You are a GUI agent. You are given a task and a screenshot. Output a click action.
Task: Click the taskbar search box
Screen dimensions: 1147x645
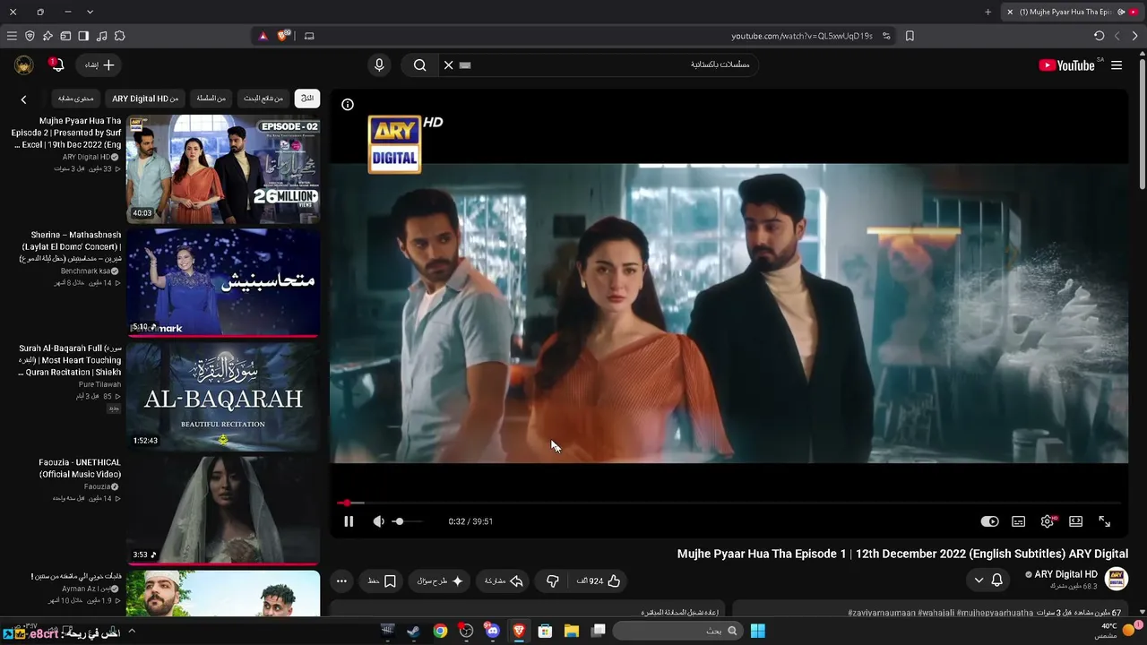tap(677, 631)
